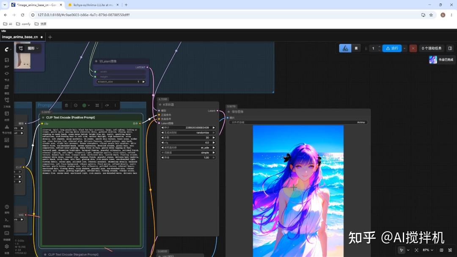
Task: Open the node map sidebar icon
Action: [7, 127]
